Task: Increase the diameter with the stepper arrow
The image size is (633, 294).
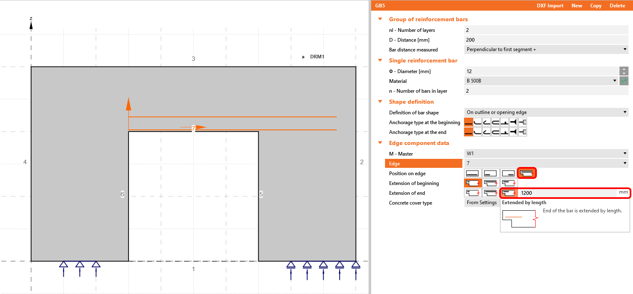Action: tap(624, 69)
